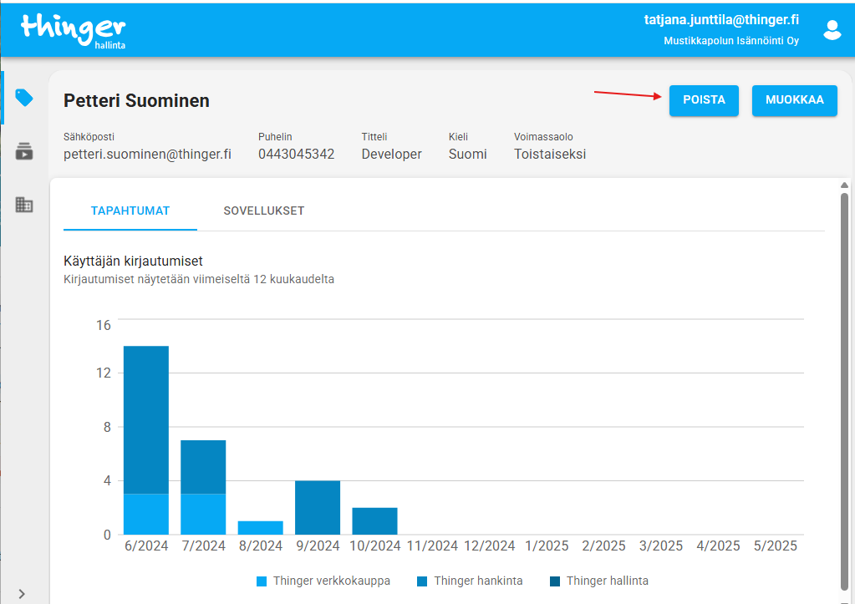Toggle Thinger verkkokauppa legend swatch
The width and height of the screenshot is (855, 604).
(x=262, y=581)
